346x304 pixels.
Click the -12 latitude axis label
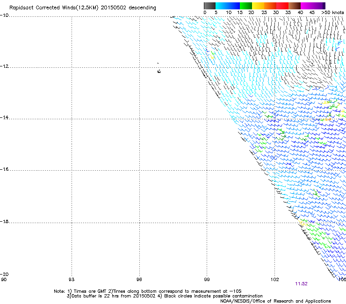pyautogui.click(x=4, y=66)
